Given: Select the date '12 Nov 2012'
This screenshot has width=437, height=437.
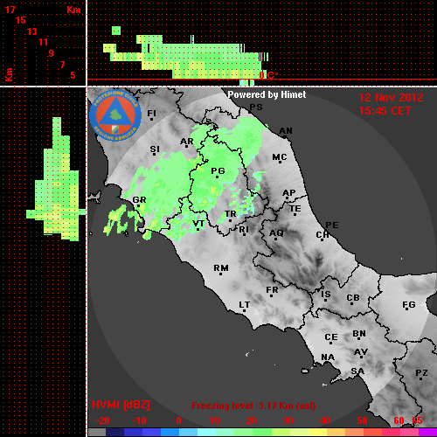Looking at the screenshot, I should coord(391,98).
